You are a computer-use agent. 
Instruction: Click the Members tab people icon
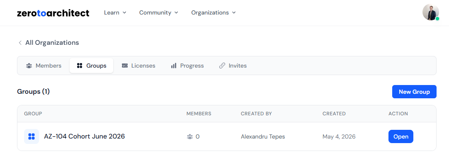29,66
